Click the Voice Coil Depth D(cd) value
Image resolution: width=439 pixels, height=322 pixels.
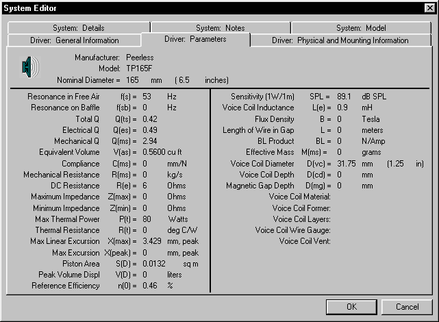(x=339, y=175)
